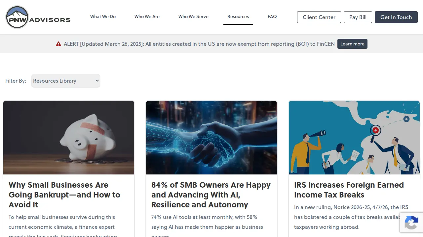This screenshot has width=423, height=237.
Task: Open the bandaged piggy bank thumbnail
Action: click(x=69, y=138)
